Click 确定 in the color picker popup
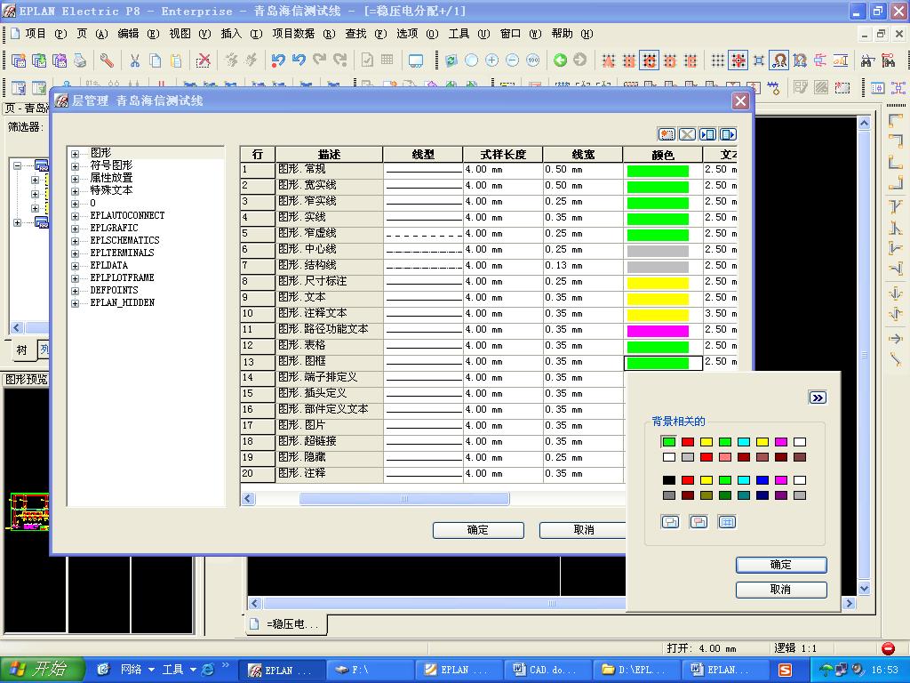This screenshot has width=910, height=683. (x=781, y=565)
